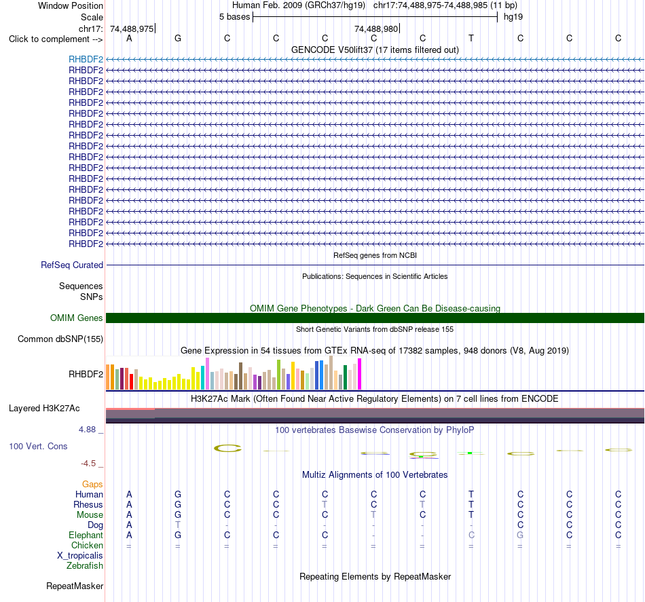Click the 100 Vert. Cons label
The height and width of the screenshot is (602, 645).
38,446
